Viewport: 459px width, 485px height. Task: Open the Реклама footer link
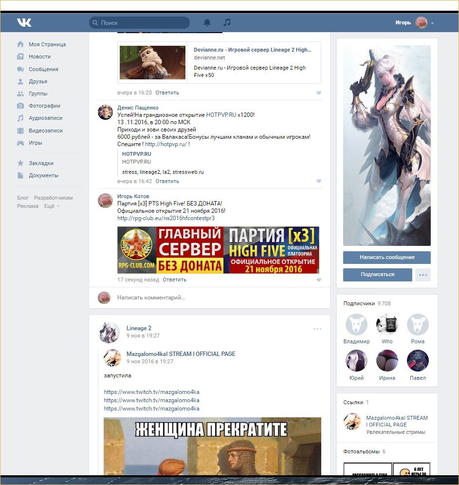[28, 206]
